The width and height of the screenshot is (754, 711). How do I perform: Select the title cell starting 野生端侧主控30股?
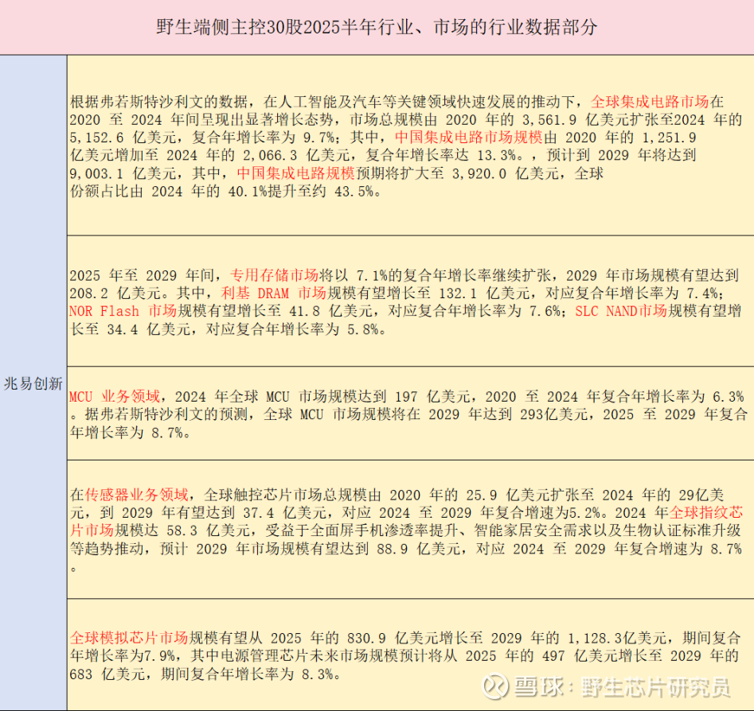click(377, 27)
